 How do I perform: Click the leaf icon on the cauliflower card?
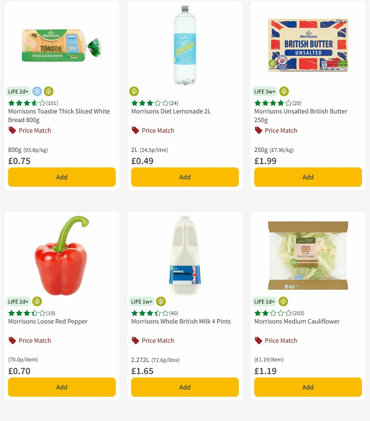283,301
